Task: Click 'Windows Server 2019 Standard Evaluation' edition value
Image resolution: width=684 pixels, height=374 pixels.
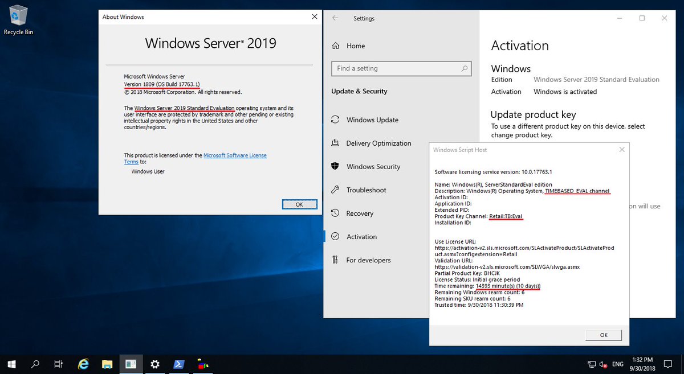Action: tap(596, 80)
